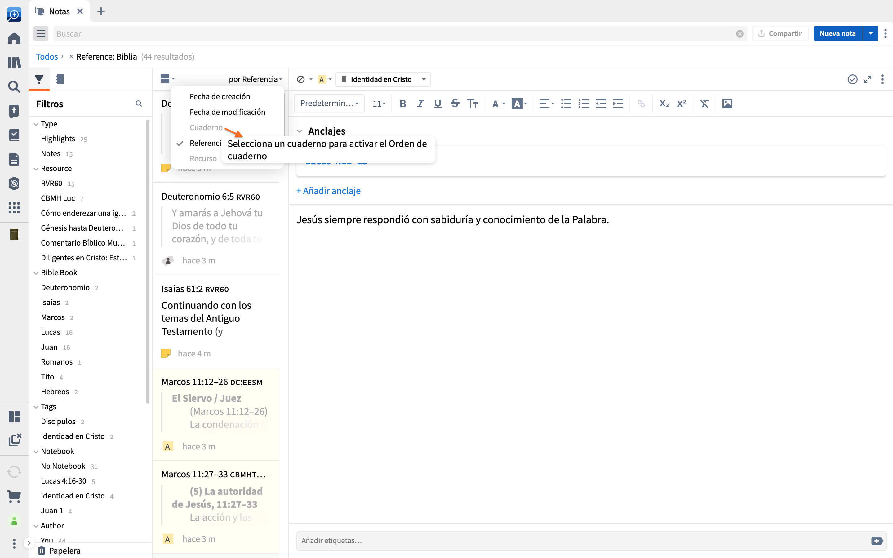This screenshot has height=558, width=893.
Task: Open the Papelera trash
Action: [x=60, y=551]
